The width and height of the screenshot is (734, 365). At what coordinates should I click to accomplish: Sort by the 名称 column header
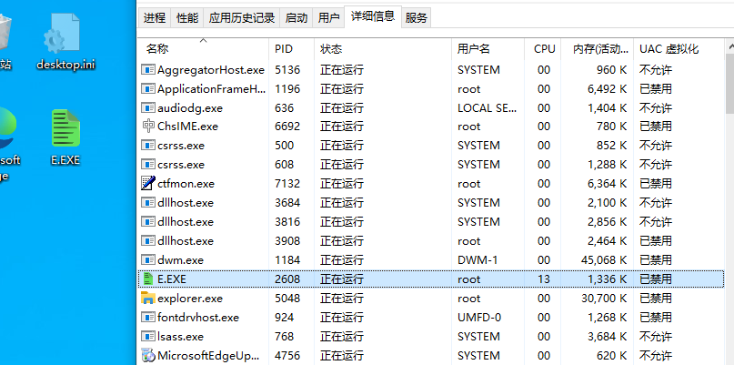(203, 49)
